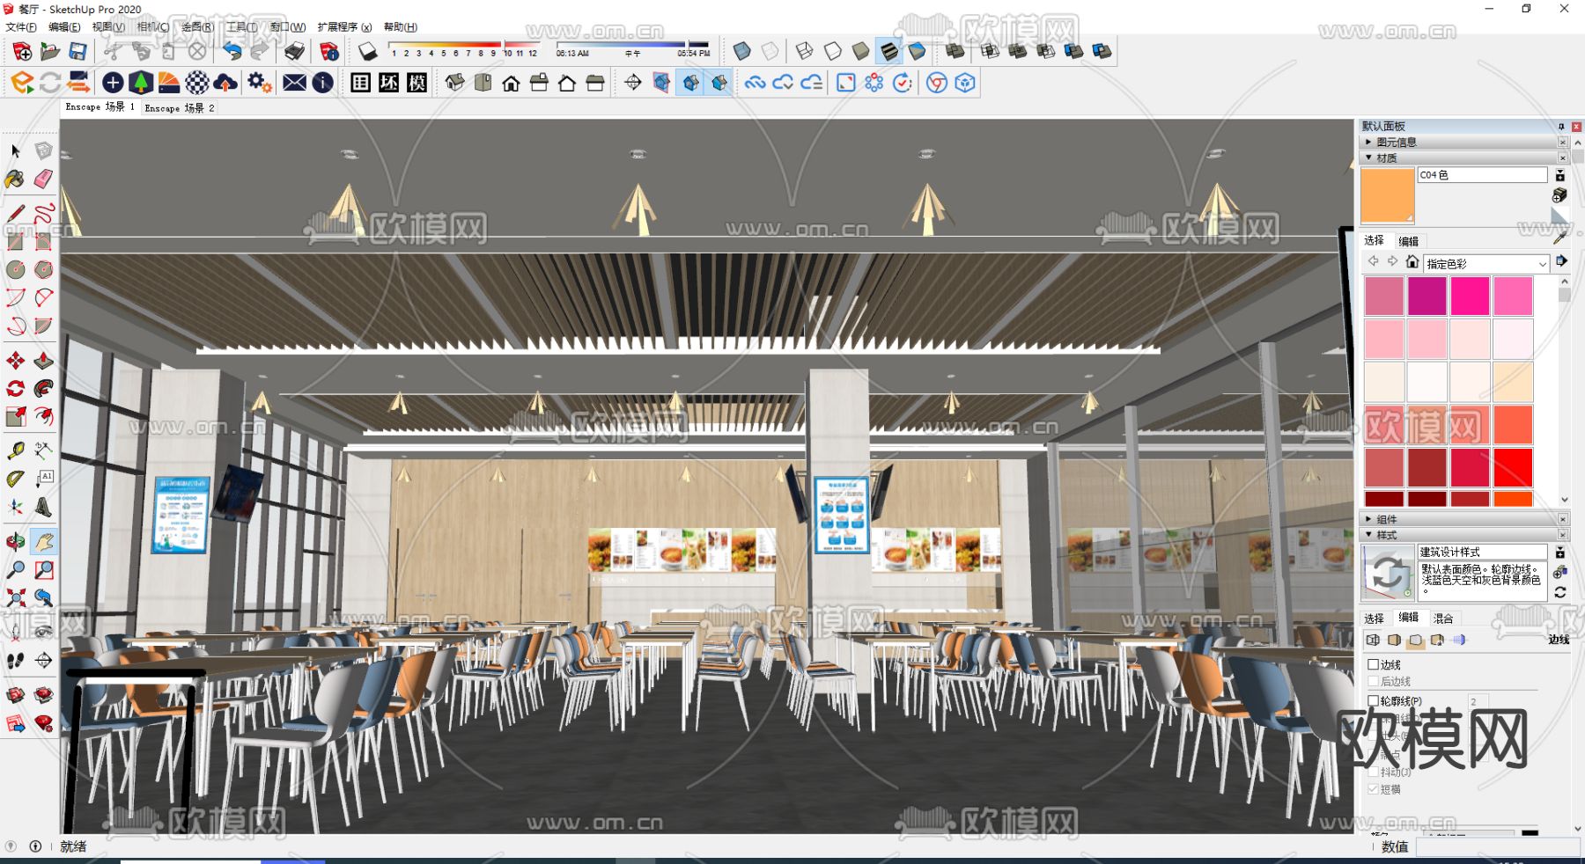Select the Scale tool
The width and height of the screenshot is (1585, 864).
(x=15, y=417)
